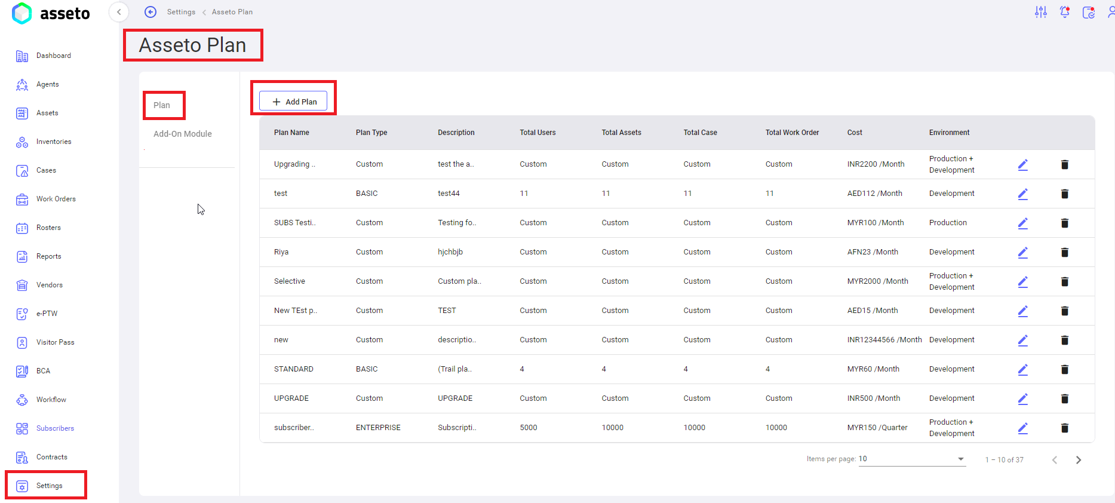
Task: Click the Add Plan button
Action: click(x=293, y=102)
